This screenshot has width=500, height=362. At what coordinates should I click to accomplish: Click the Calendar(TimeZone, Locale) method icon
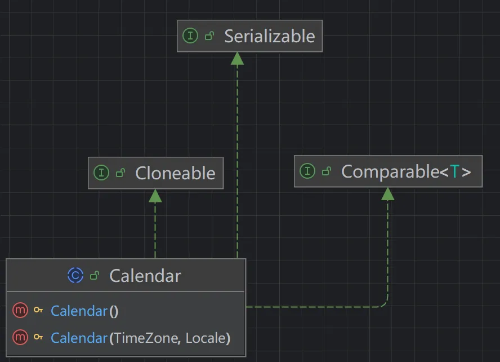click(x=20, y=338)
